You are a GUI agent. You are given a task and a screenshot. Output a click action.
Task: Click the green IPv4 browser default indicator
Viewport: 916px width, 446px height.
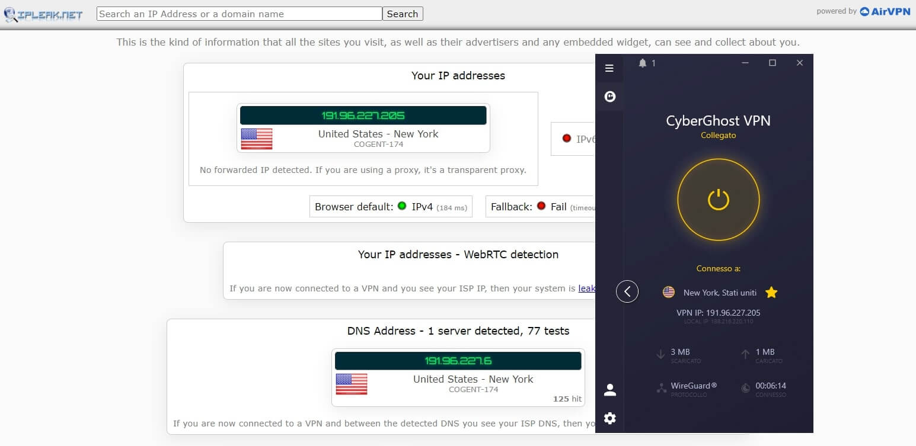point(402,206)
